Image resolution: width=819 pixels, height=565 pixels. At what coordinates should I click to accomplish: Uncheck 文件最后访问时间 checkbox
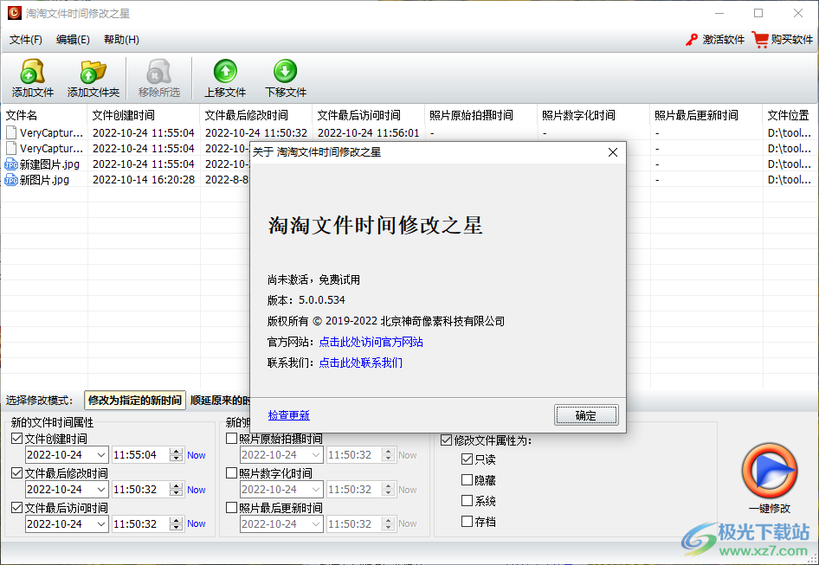click(x=17, y=508)
